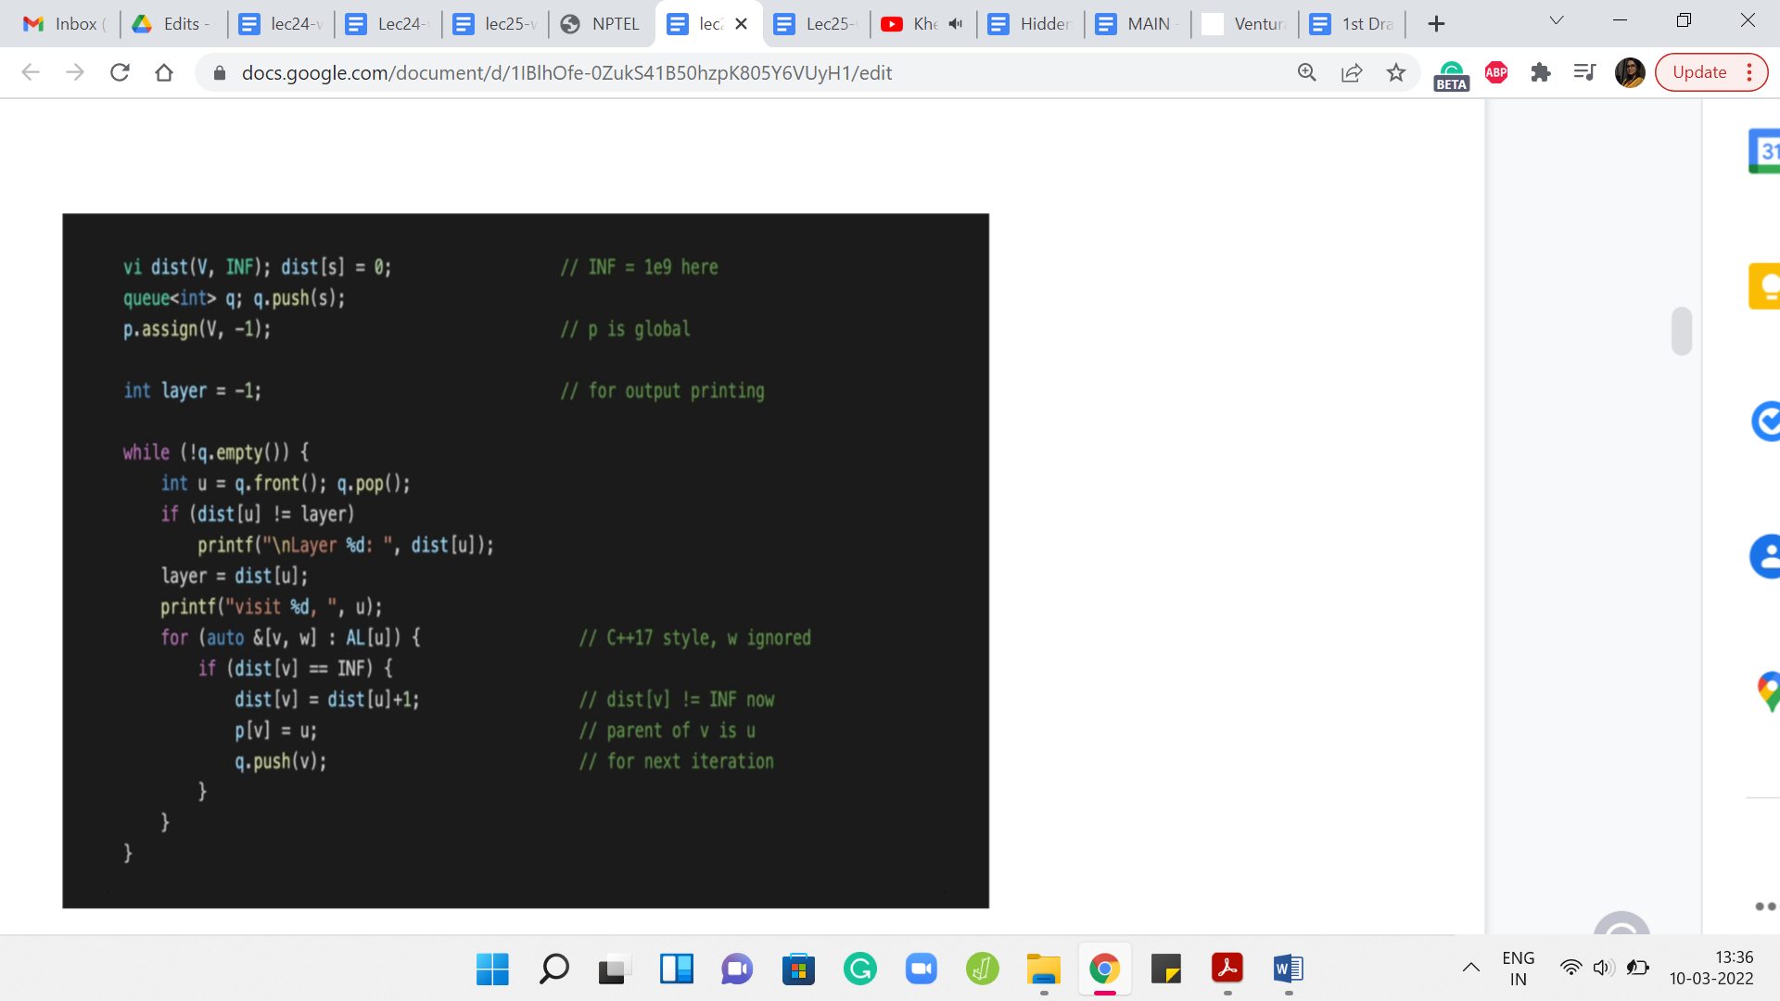
Task: Bookmark page with star icon
Action: (1396, 72)
